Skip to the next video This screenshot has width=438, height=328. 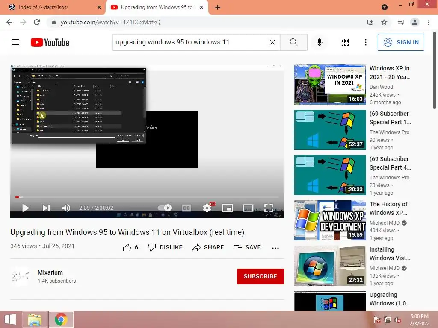click(x=46, y=208)
